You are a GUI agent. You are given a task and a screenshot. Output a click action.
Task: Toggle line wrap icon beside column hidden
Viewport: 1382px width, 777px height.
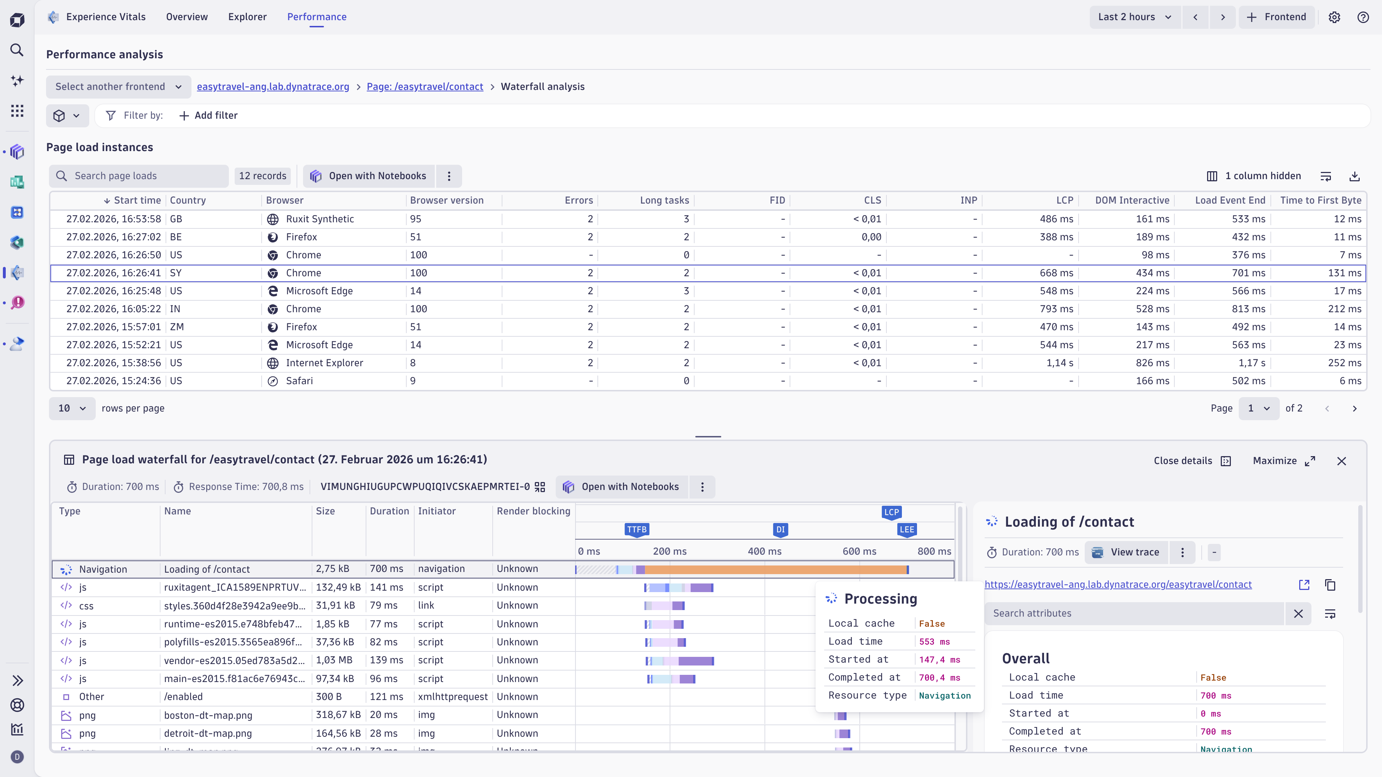point(1325,176)
